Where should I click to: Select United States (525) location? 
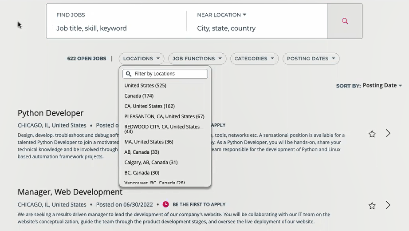point(145,85)
